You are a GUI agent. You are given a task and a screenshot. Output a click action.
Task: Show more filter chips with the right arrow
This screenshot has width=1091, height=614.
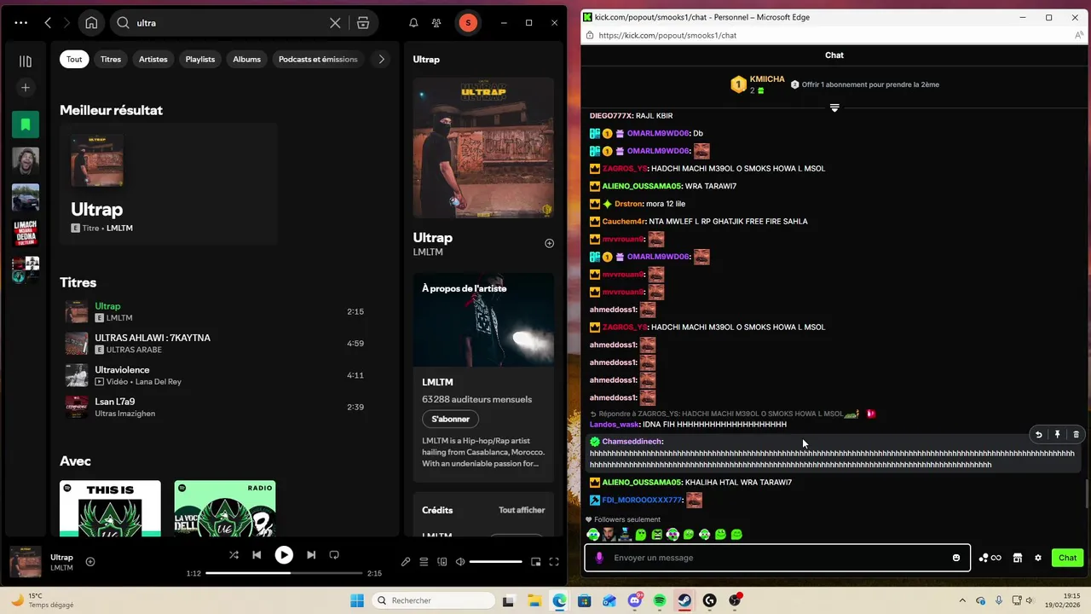point(381,59)
